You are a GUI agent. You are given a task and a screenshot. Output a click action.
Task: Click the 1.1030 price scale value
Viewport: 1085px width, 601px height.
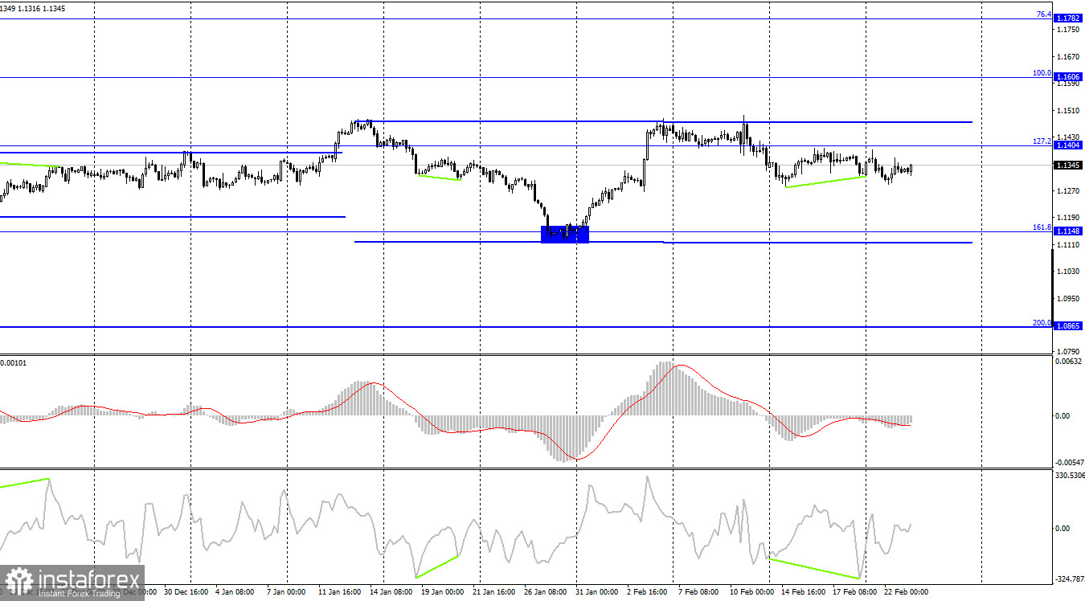tap(1069, 272)
